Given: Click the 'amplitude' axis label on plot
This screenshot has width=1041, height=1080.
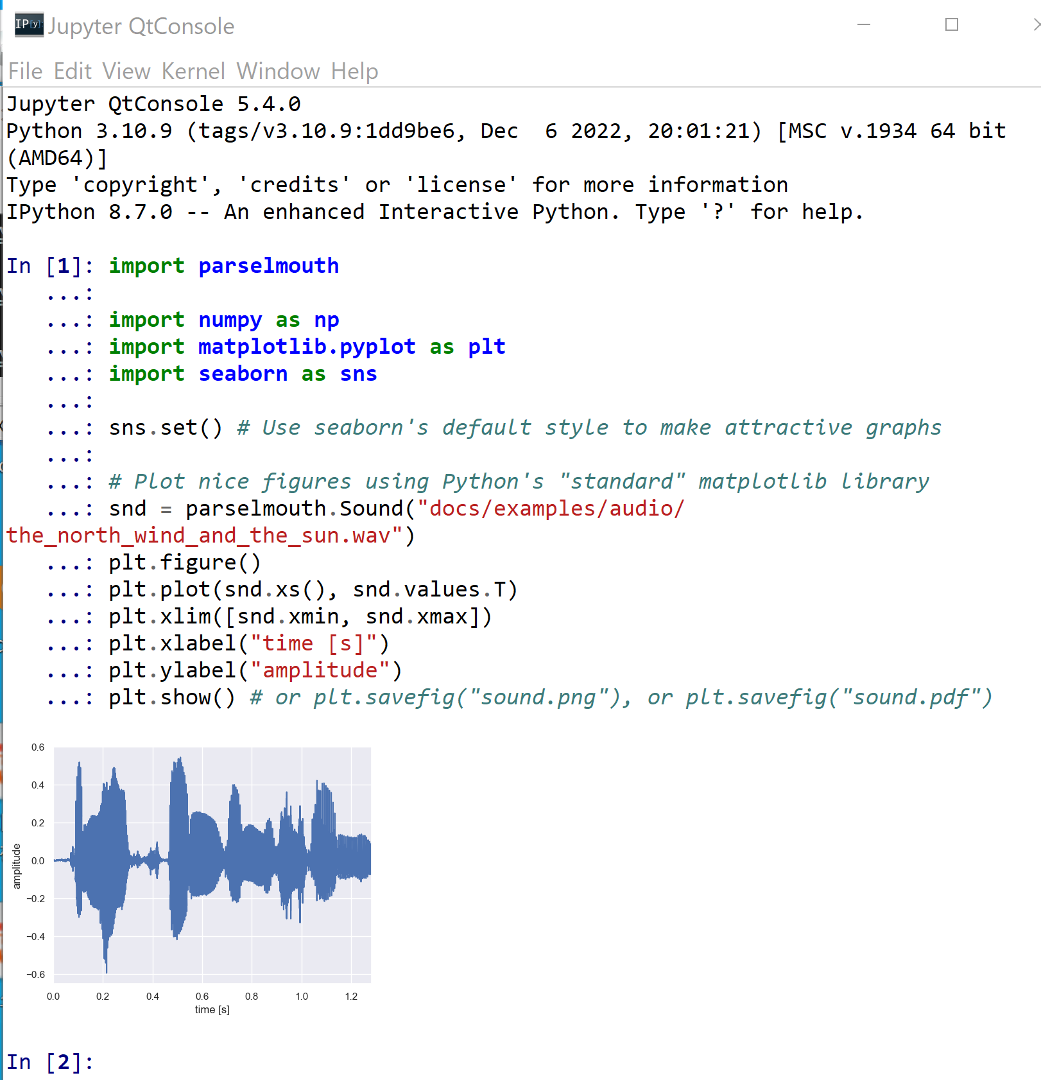Looking at the screenshot, I should coord(17,866).
